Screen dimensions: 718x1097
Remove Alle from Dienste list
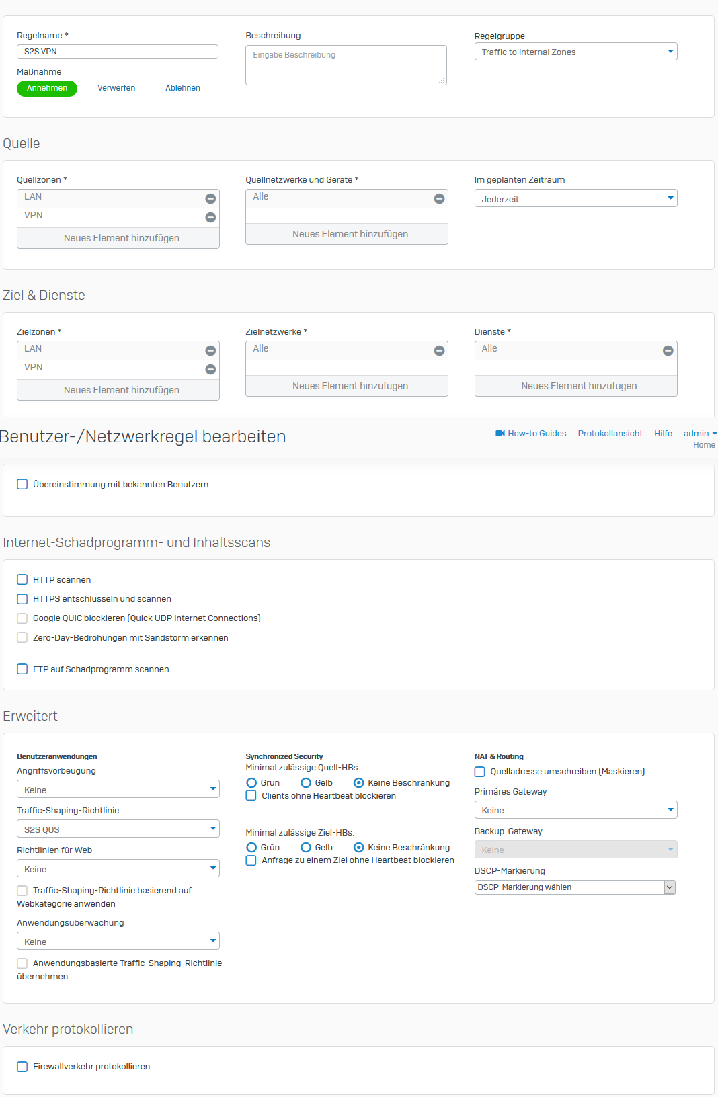click(x=668, y=350)
